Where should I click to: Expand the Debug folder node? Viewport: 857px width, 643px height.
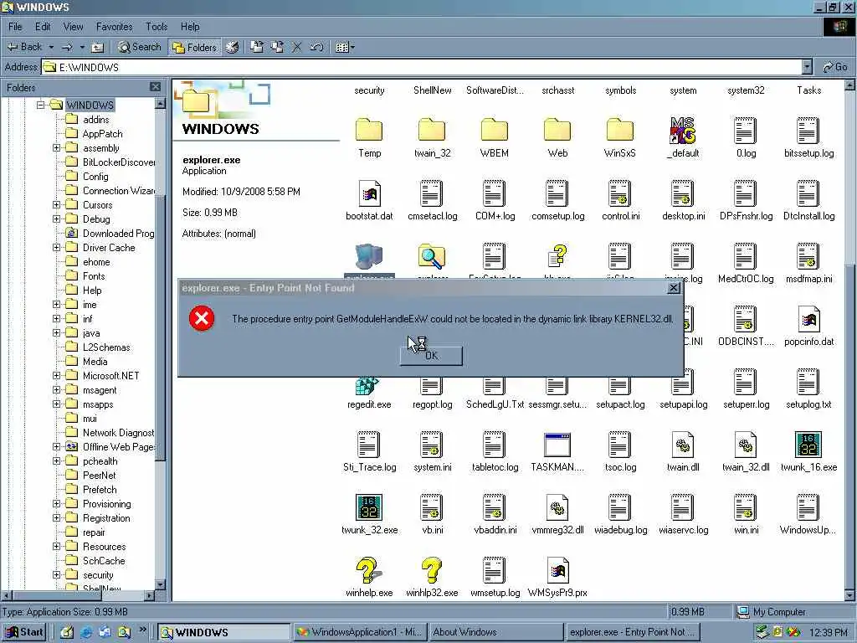click(56, 219)
